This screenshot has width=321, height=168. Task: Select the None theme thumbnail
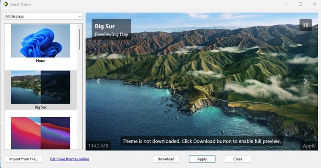point(41,41)
